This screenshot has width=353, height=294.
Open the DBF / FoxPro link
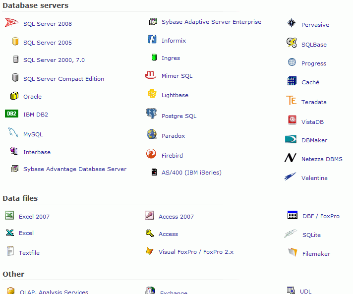(321, 216)
